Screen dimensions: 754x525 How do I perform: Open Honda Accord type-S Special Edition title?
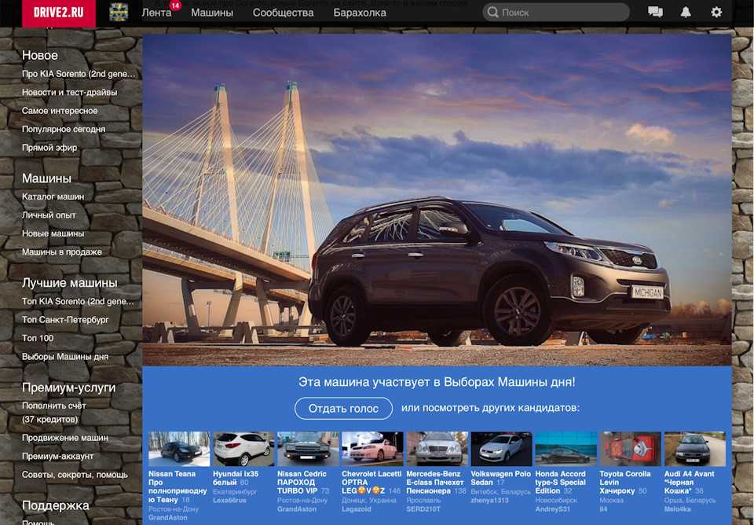(560, 483)
